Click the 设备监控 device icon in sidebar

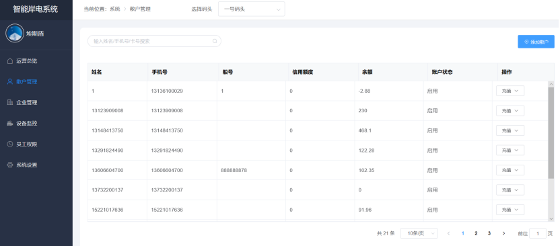click(x=10, y=124)
